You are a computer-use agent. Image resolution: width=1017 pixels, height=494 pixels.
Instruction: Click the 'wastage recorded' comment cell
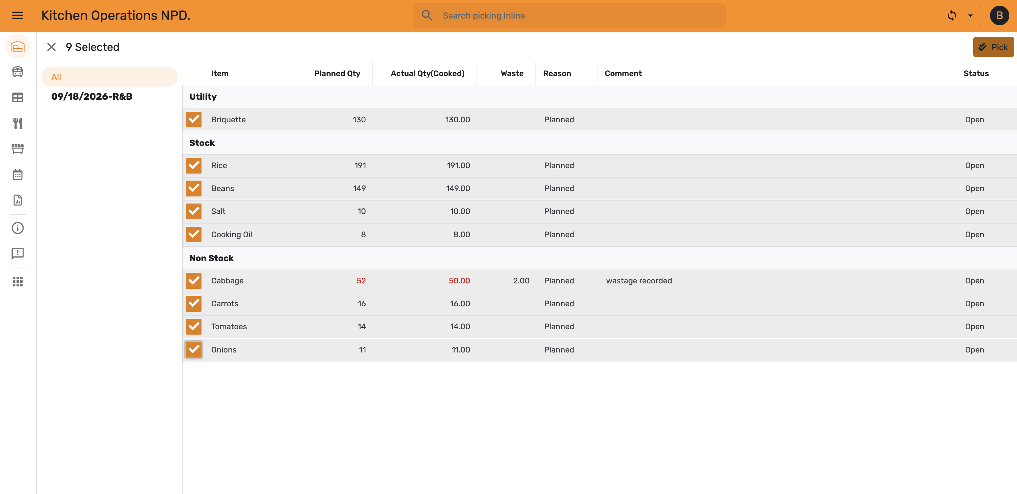pos(639,281)
